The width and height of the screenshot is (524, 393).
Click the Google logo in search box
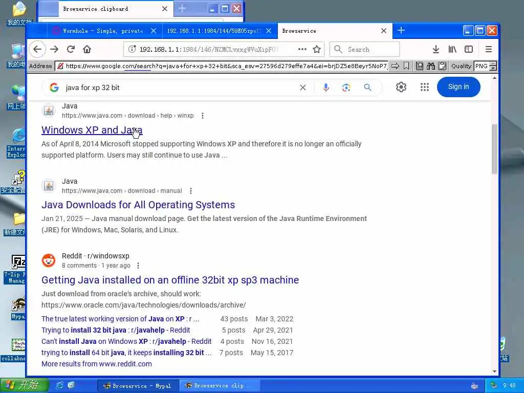point(54,88)
